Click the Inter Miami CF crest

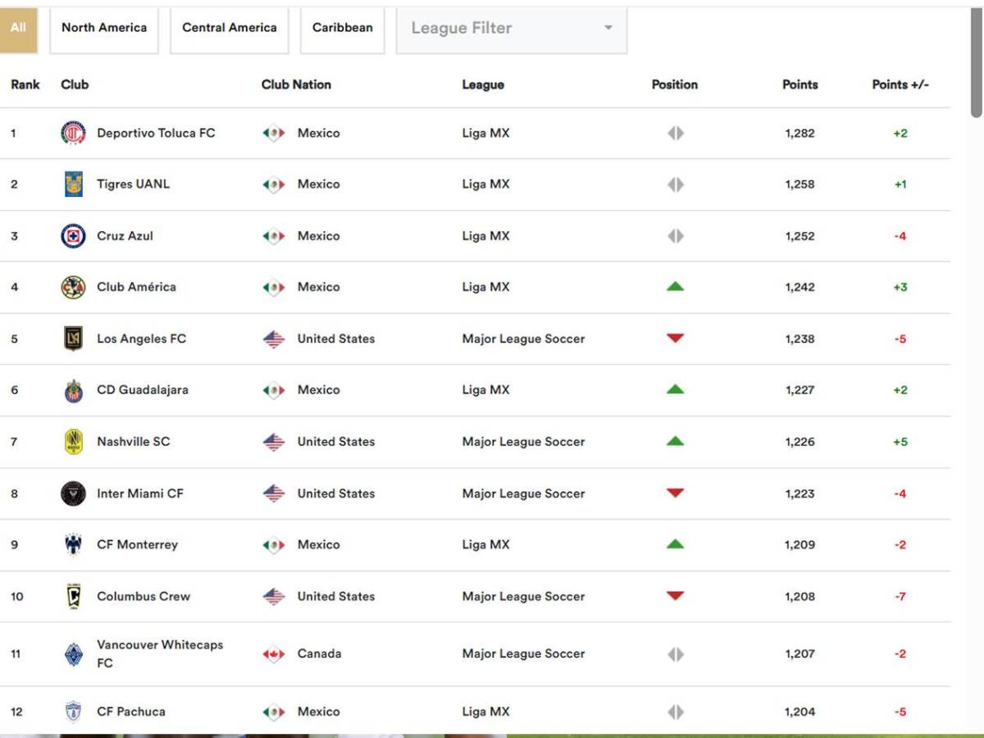click(x=73, y=494)
